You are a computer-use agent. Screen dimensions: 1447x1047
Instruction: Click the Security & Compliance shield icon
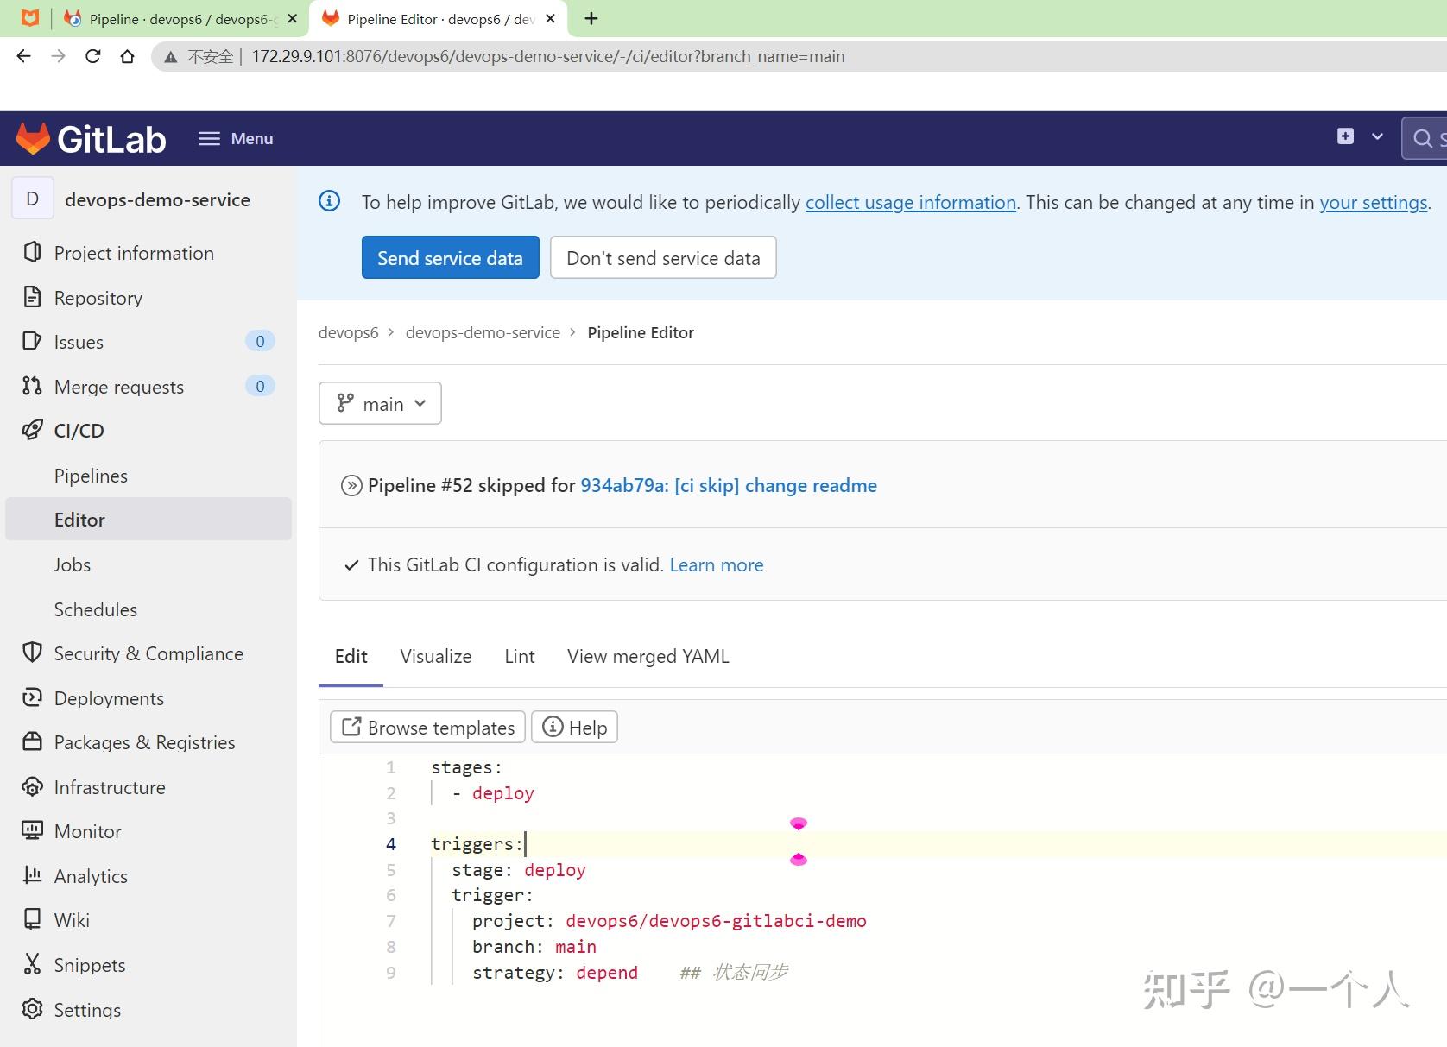(x=32, y=653)
